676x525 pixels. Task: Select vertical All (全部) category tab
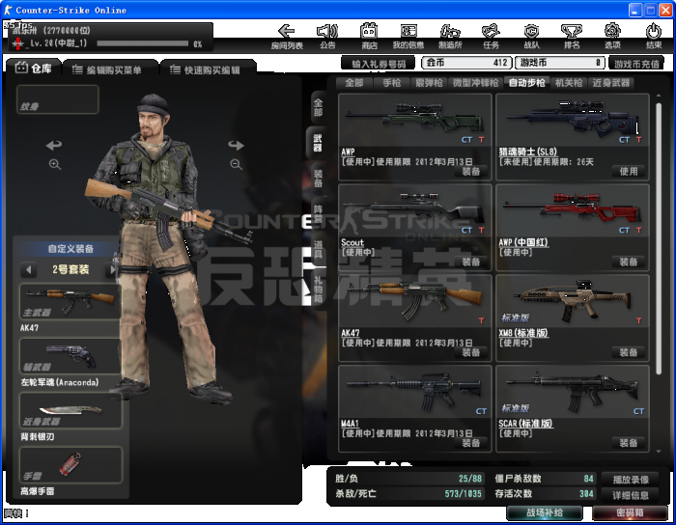point(318,108)
